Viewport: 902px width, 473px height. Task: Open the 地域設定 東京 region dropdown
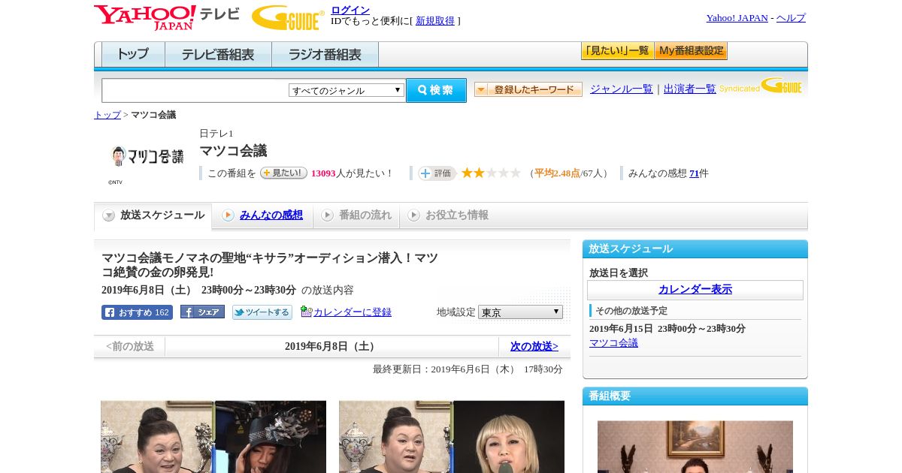pos(520,312)
